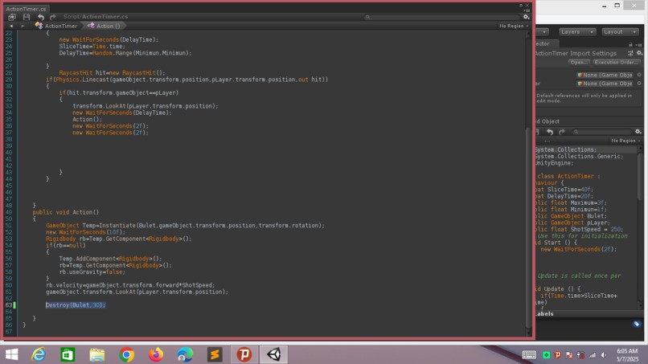Click the line 'public void Action()'
Viewport: 648px width, 364px height.
66,212
